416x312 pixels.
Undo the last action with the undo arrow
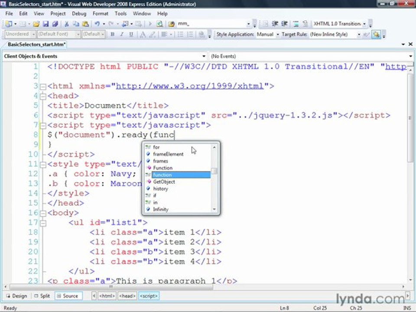(97, 24)
